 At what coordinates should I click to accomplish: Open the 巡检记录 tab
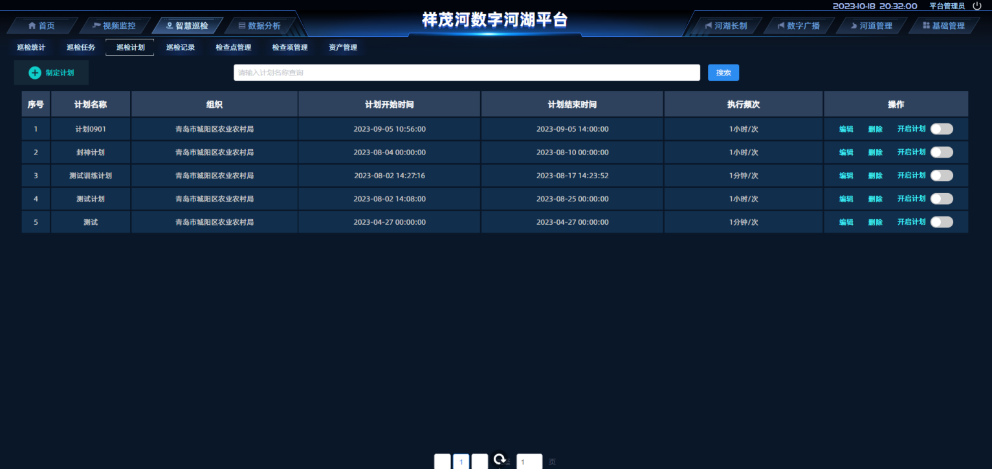pyautogui.click(x=180, y=48)
